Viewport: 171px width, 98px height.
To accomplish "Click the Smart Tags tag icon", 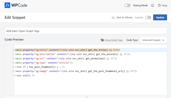I will click(102, 40).
